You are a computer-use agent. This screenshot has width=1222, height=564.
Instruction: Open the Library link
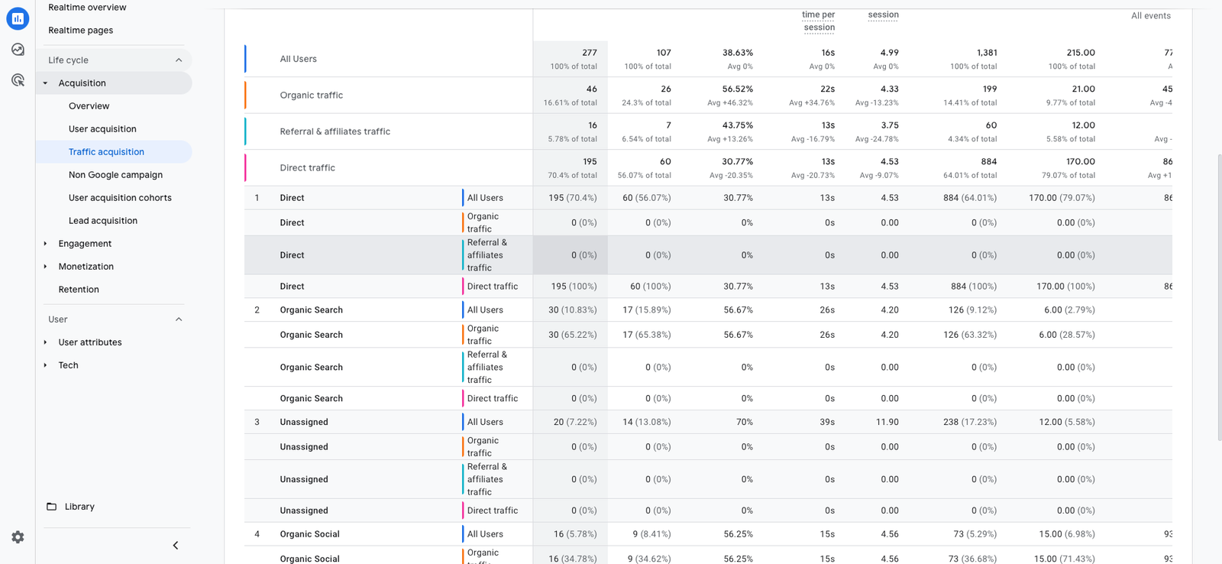[79, 507]
